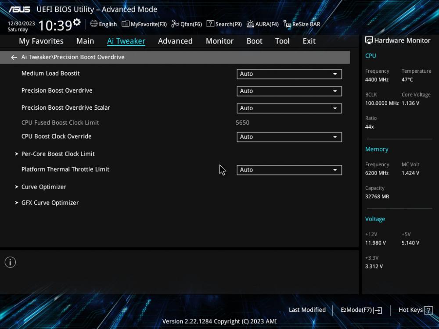Click the Precision Boost Overdrive Scalar label
This screenshot has width=439, height=329.
coord(65,108)
